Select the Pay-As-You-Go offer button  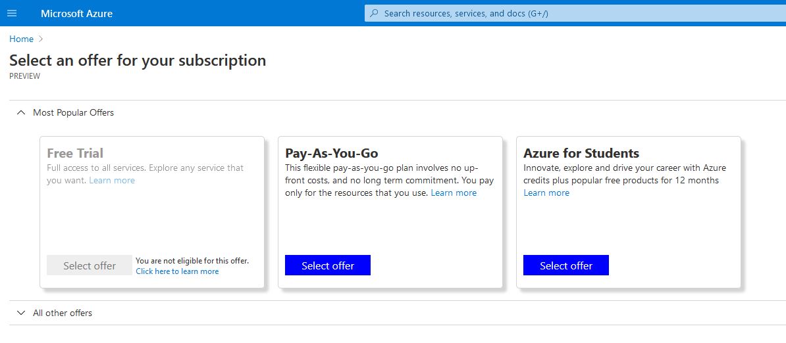pos(328,265)
